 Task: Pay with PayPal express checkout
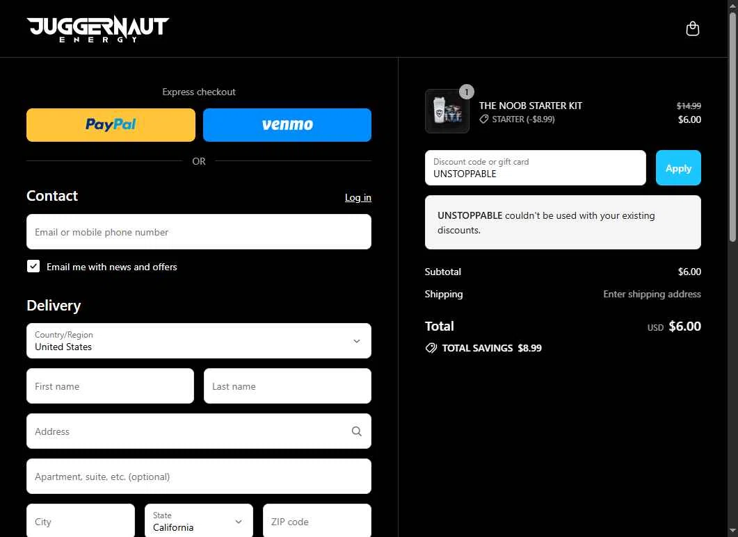111,124
